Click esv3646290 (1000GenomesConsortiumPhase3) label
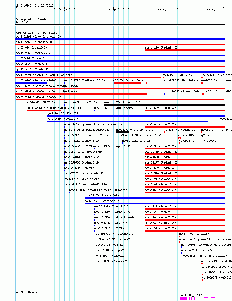 47,86
